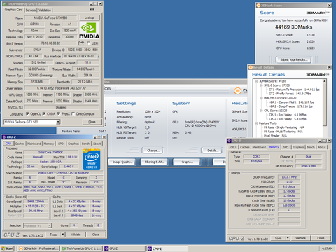Image resolution: width=336 pixels, height=252 pixels.
Task: Open the Mainboard tab in left CPU-Z
Action: (x=34, y=143)
